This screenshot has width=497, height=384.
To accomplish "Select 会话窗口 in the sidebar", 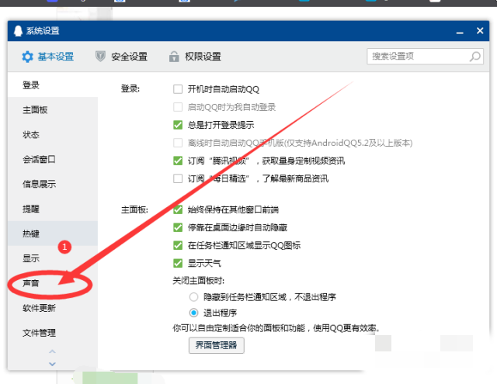I will [x=53, y=159].
